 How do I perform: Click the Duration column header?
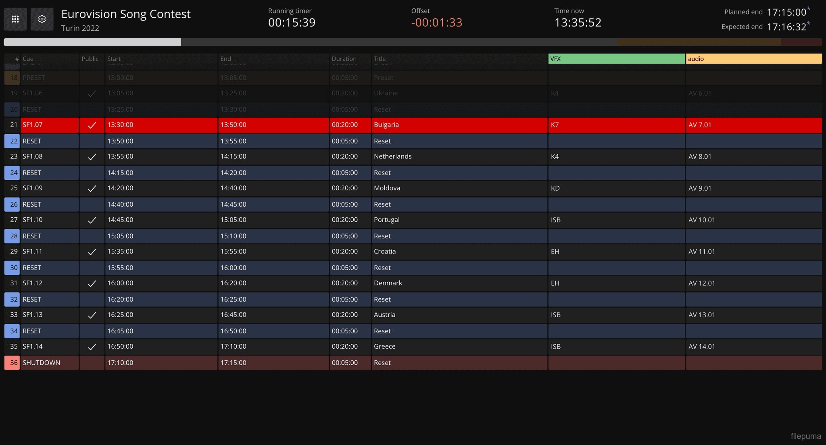click(x=344, y=59)
